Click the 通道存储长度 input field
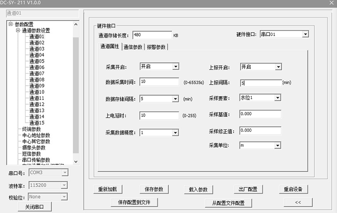337x213 pixels. point(152,35)
